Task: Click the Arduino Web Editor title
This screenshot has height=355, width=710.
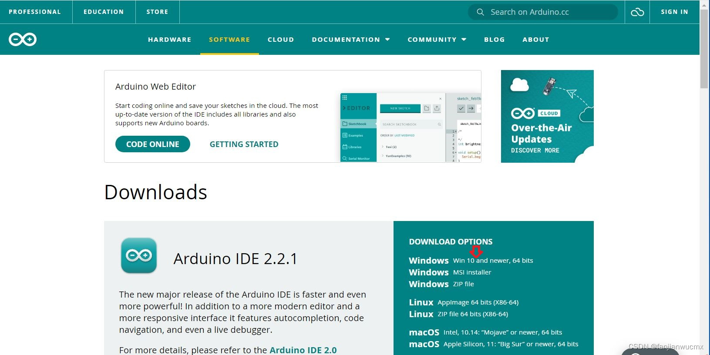Action: coord(155,87)
